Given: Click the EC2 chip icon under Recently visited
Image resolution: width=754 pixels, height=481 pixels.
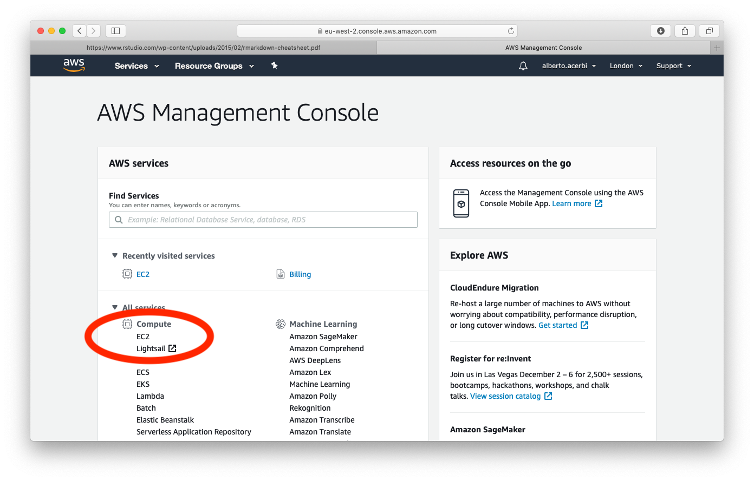Looking at the screenshot, I should pos(127,274).
